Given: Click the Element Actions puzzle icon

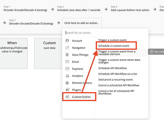Looking at the screenshot, I should [67, 83].
